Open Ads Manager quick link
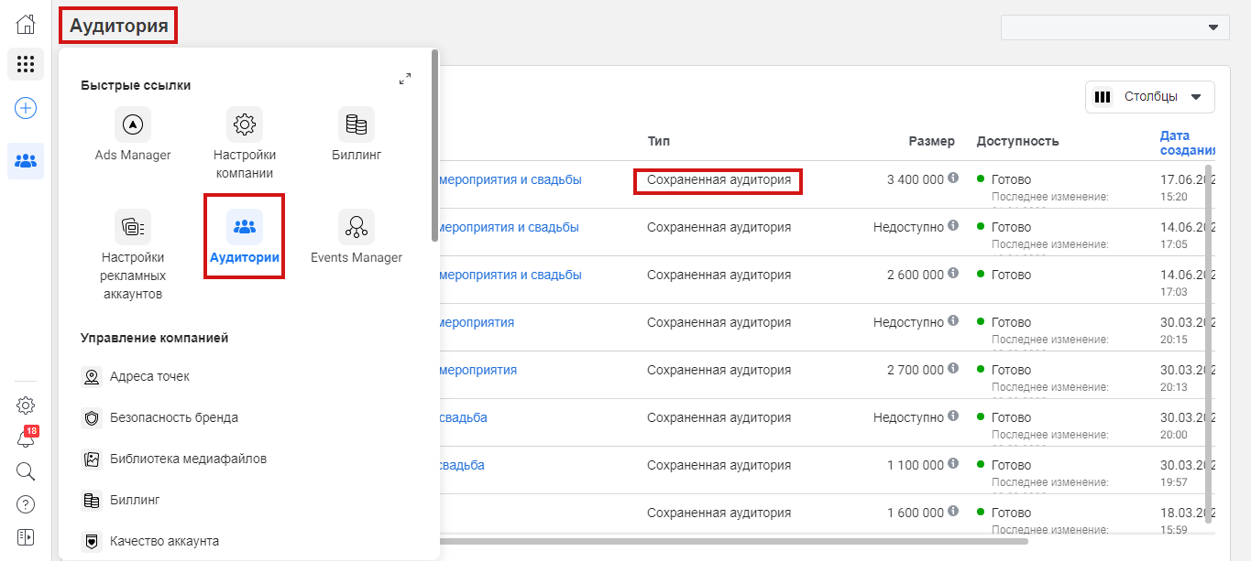The height and width of the screenshot is (562, 1251). pyautogui.click(x=133, y=124)
